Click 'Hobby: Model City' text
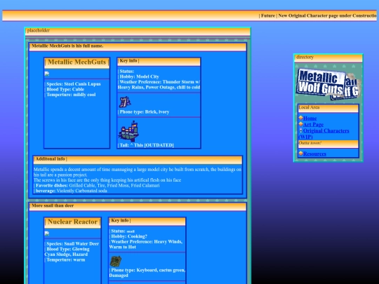The height and width of the screenshot is (284, 379). coord(139,76)
